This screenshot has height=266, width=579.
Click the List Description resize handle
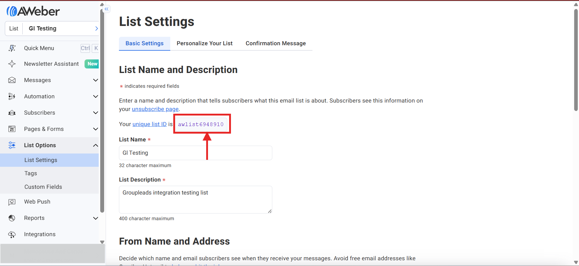coord(270,211)
